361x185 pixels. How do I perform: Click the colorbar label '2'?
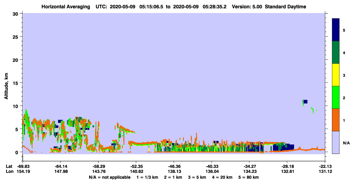[344, 97]
